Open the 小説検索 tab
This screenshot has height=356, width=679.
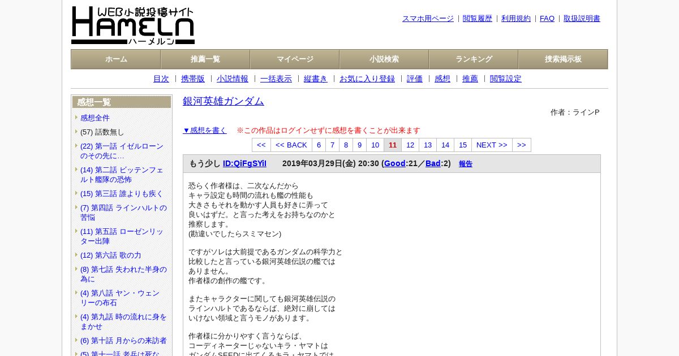384,59
